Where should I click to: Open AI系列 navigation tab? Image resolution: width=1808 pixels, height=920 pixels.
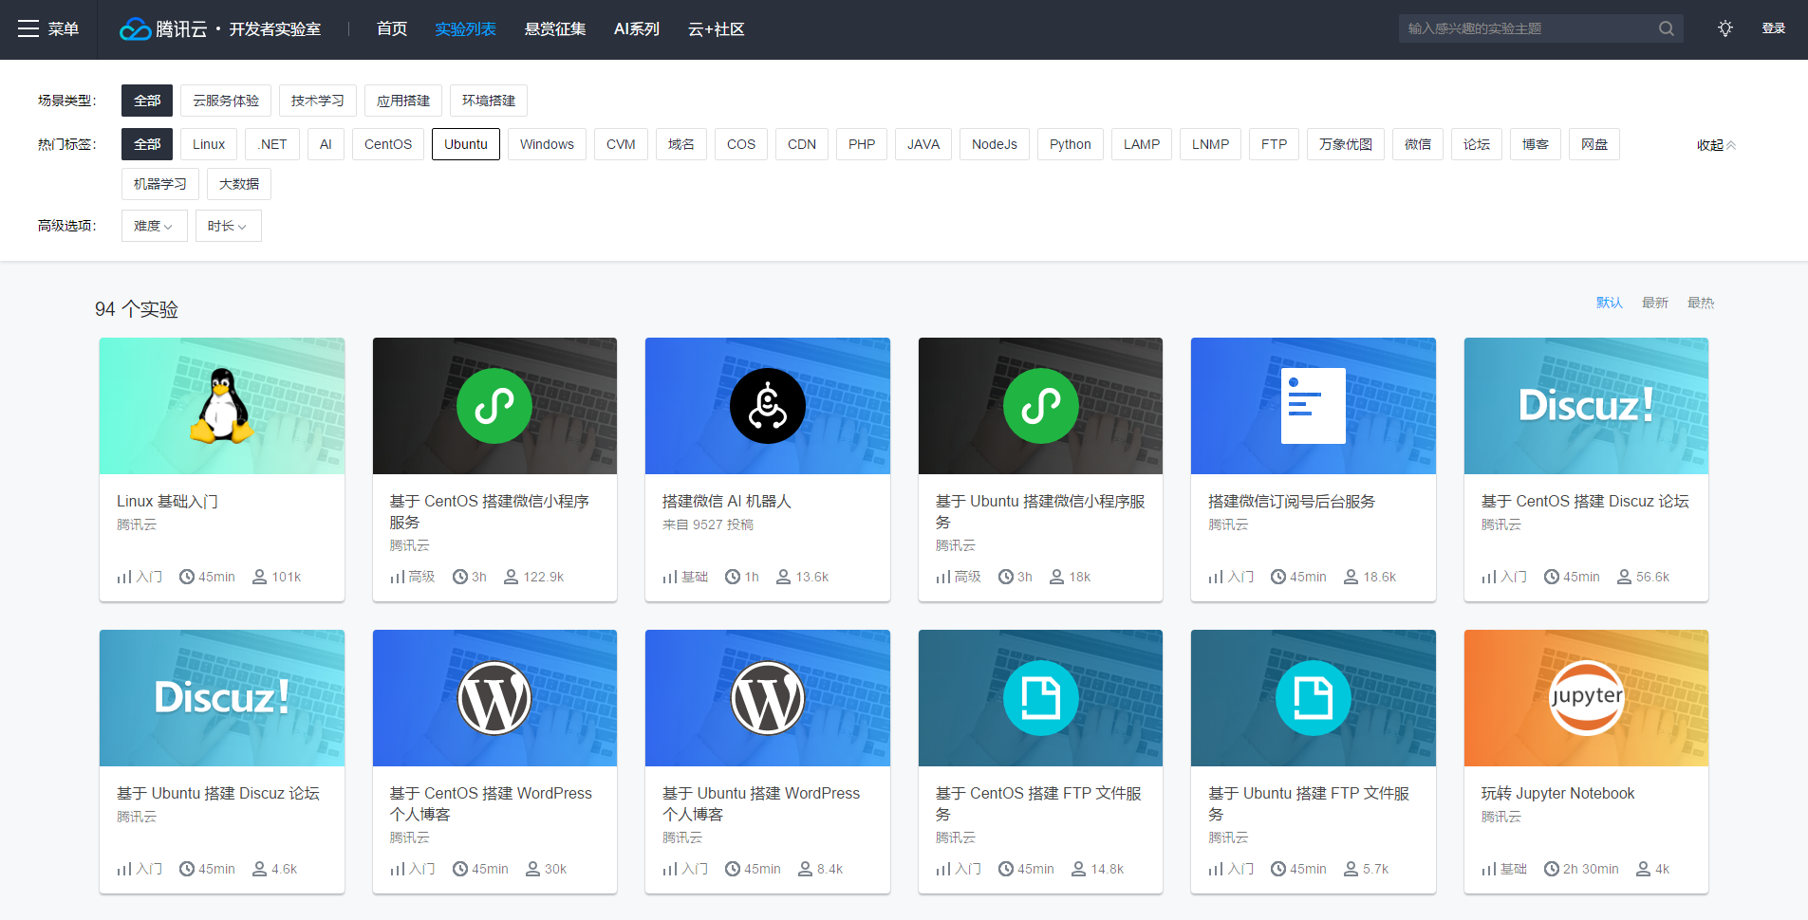click(x=637, y=29)
